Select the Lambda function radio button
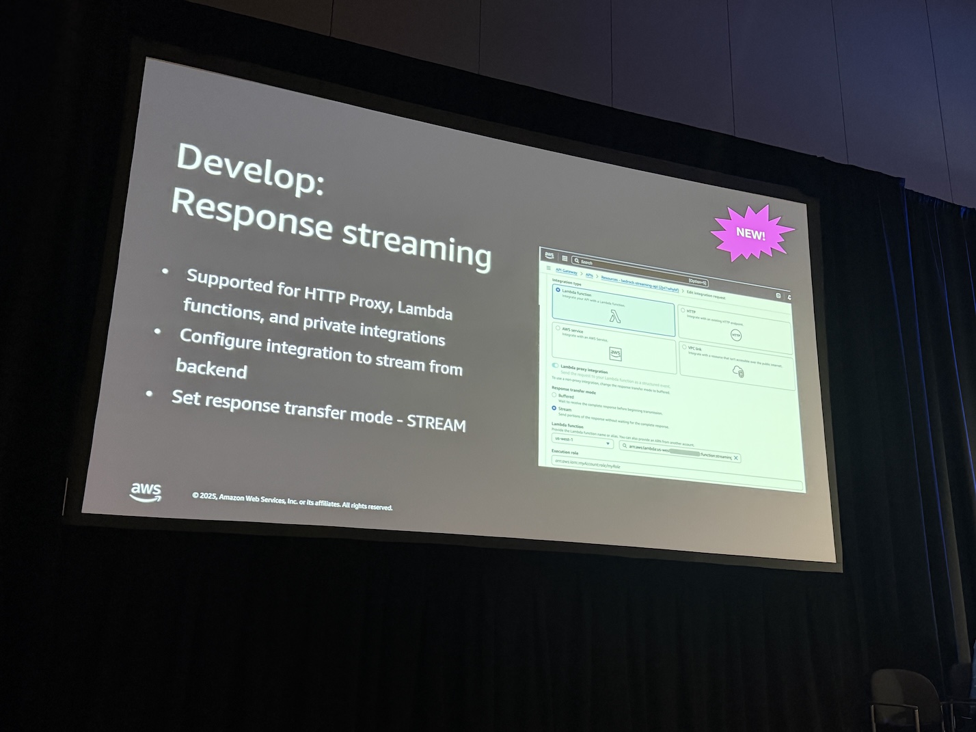Screen dimensions: 976x732 (x=558, y=290)
